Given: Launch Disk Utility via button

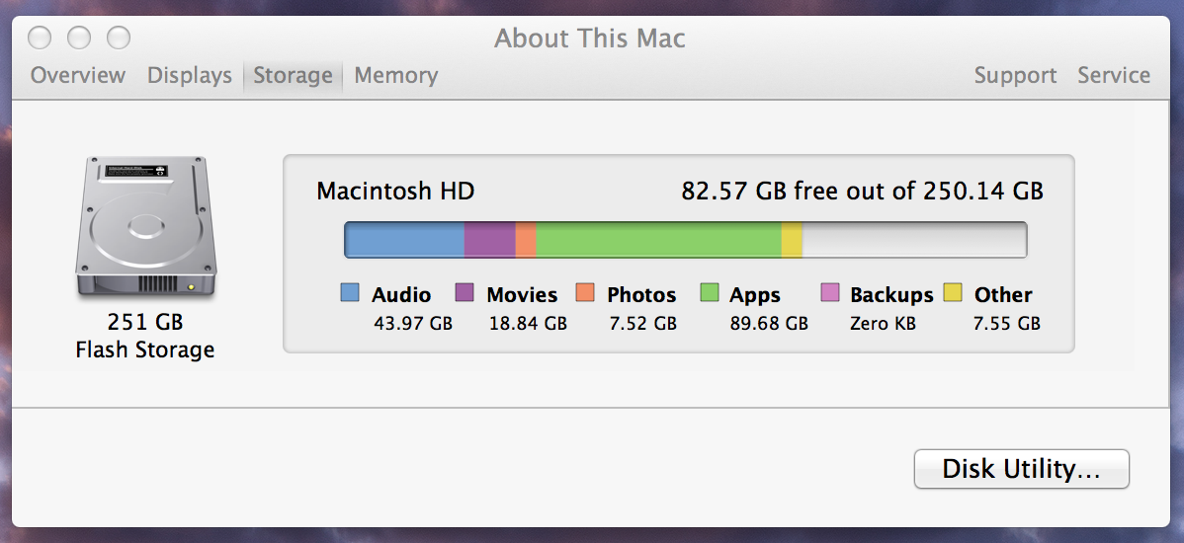Looking at the screenshot, I should pyautogui.click(x=1022, y=469).
